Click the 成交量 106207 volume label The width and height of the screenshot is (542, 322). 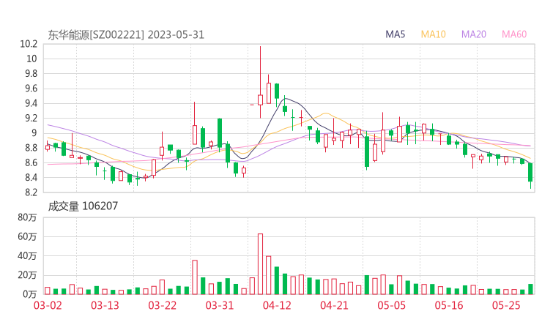point(83,206)
